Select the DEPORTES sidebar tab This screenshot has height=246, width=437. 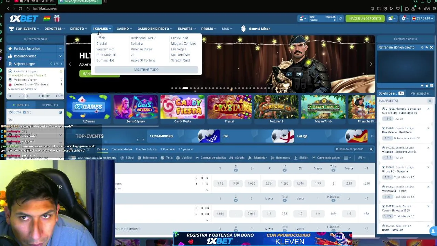pos(50,105)
